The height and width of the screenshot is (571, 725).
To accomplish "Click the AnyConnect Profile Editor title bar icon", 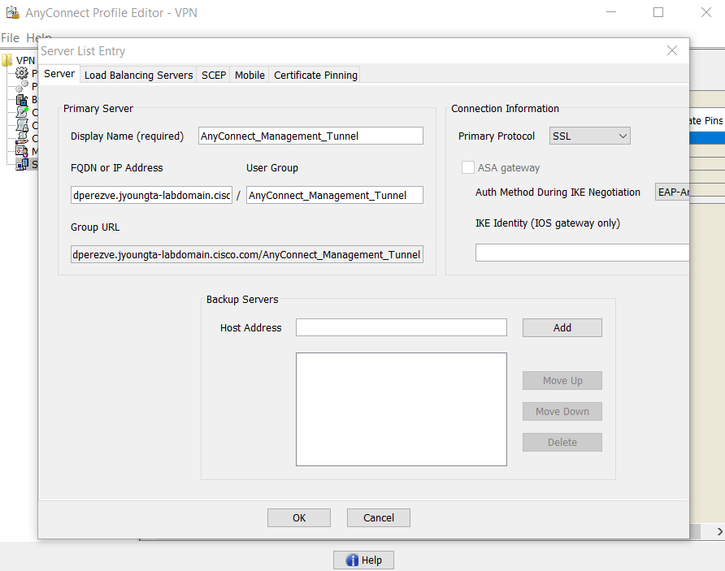I will click(12, 12).
